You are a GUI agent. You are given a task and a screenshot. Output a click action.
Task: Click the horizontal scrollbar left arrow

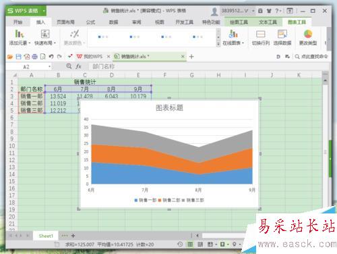click(197, 236)
